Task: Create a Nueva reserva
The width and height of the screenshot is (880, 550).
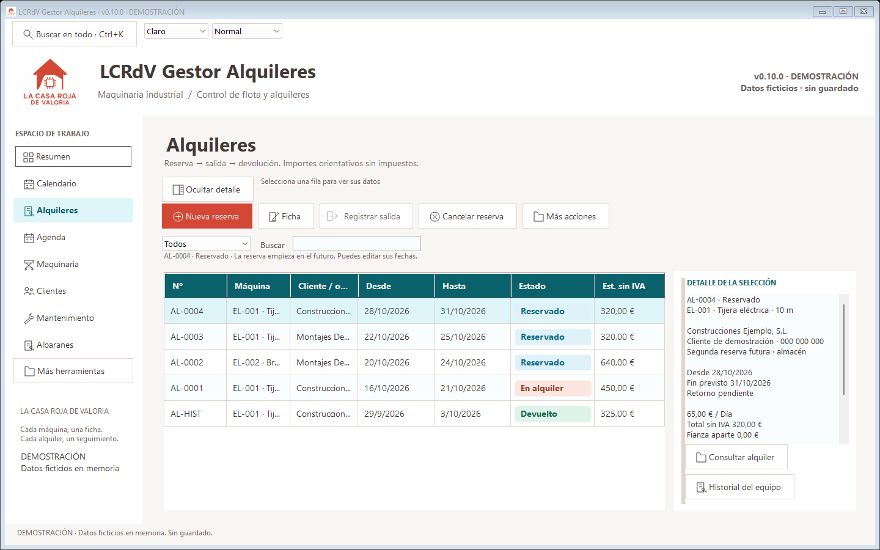Action: coord(207,216)
